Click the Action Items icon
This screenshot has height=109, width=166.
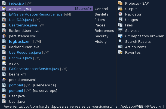(120, 47)
